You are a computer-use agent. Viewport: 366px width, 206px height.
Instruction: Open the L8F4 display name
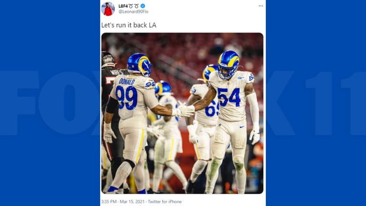coord(123,6)
